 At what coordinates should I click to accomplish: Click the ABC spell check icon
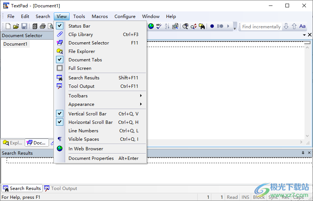point(159,26)
